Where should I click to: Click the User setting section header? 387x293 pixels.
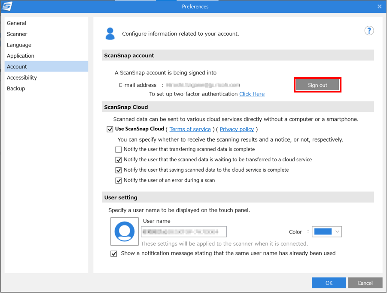238,197
